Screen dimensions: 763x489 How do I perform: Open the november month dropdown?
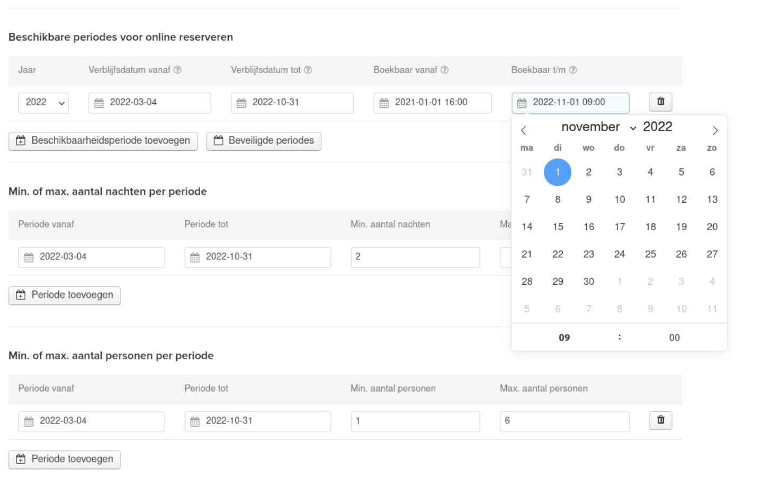point(598,127)
